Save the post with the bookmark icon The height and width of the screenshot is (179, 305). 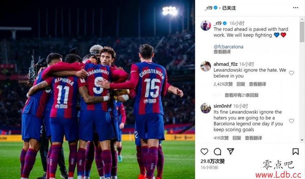pos(296,151)
